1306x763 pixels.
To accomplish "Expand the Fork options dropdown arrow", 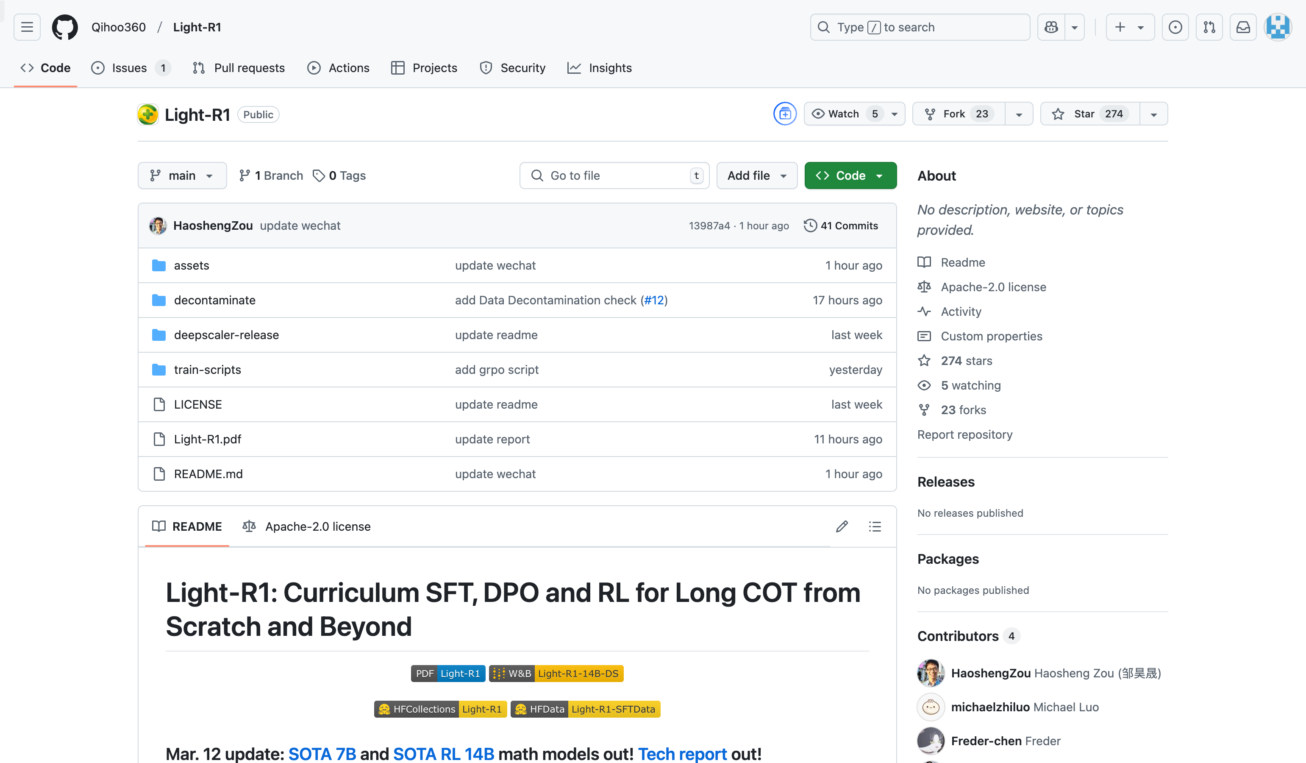I will [1019, 114].
